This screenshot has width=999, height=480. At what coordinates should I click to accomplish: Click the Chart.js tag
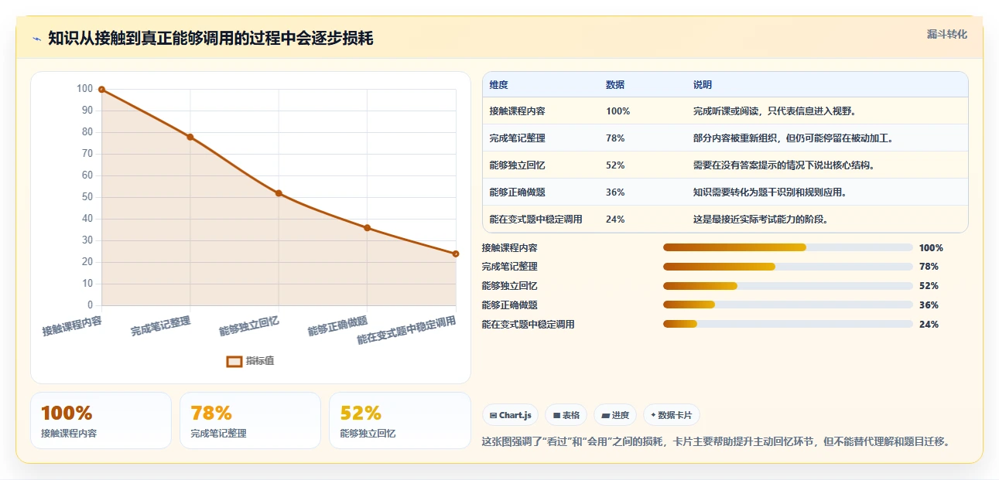coord(511,415)
